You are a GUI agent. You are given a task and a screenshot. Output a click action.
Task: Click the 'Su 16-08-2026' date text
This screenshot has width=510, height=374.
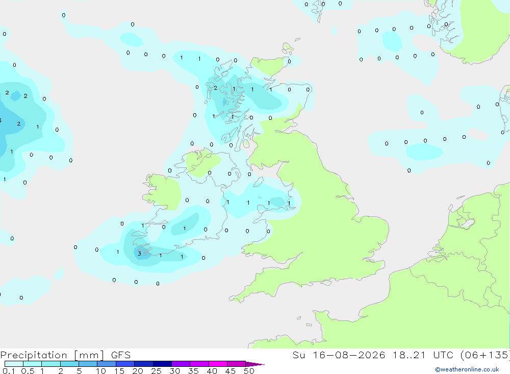(x=339, y=355)
